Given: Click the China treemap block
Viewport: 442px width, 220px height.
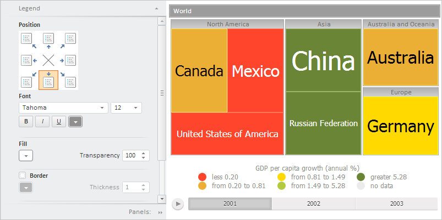Looking at the screenshot, I should [x=323, y=60].
